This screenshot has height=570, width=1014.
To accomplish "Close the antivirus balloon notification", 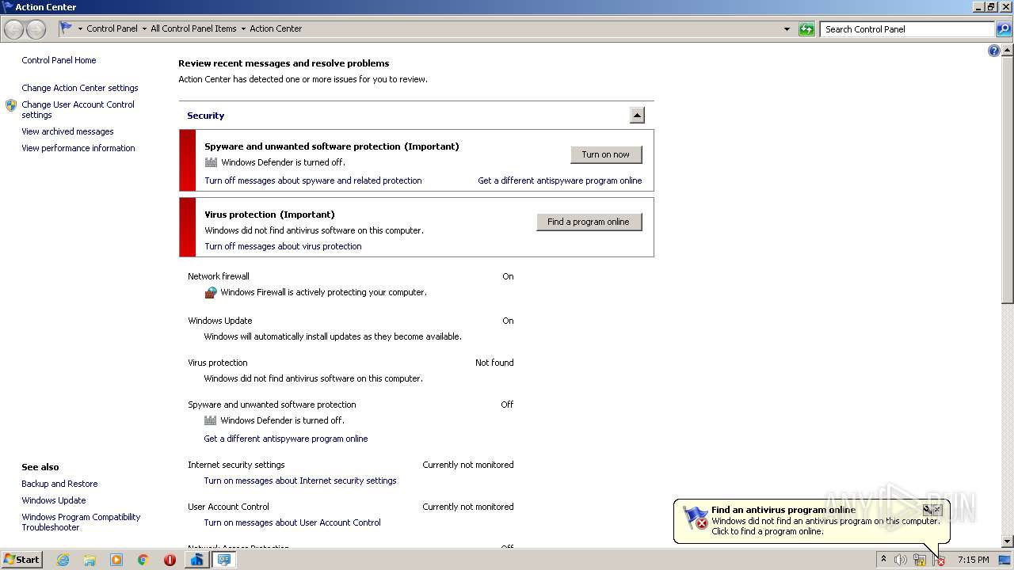I will [938, 510].
